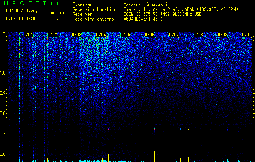Click the meteor count label

point(58,13)
